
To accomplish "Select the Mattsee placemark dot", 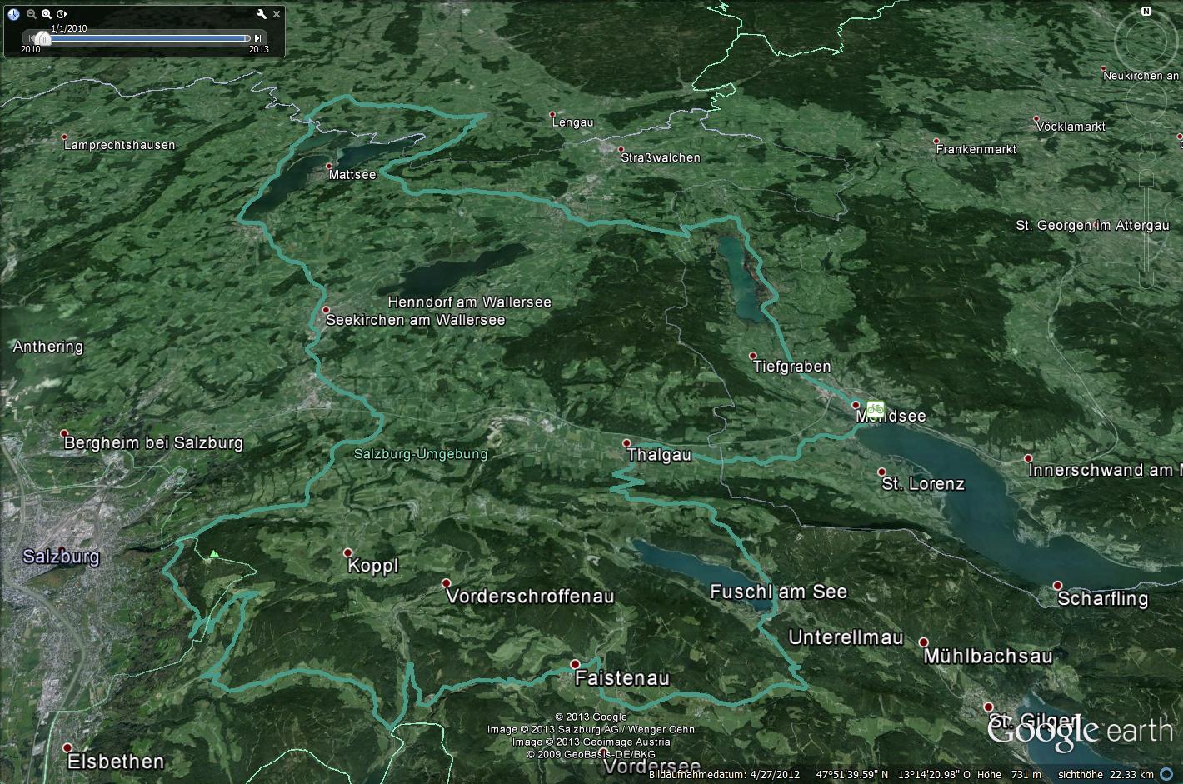I will pyautogui.click(x=330, y=167).
